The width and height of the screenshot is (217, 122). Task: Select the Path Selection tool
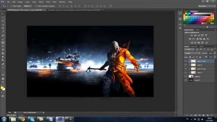coord(3,72)
